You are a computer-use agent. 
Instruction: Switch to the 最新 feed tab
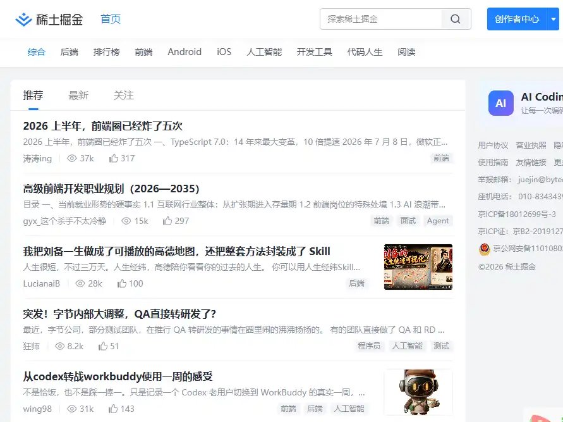78,96
